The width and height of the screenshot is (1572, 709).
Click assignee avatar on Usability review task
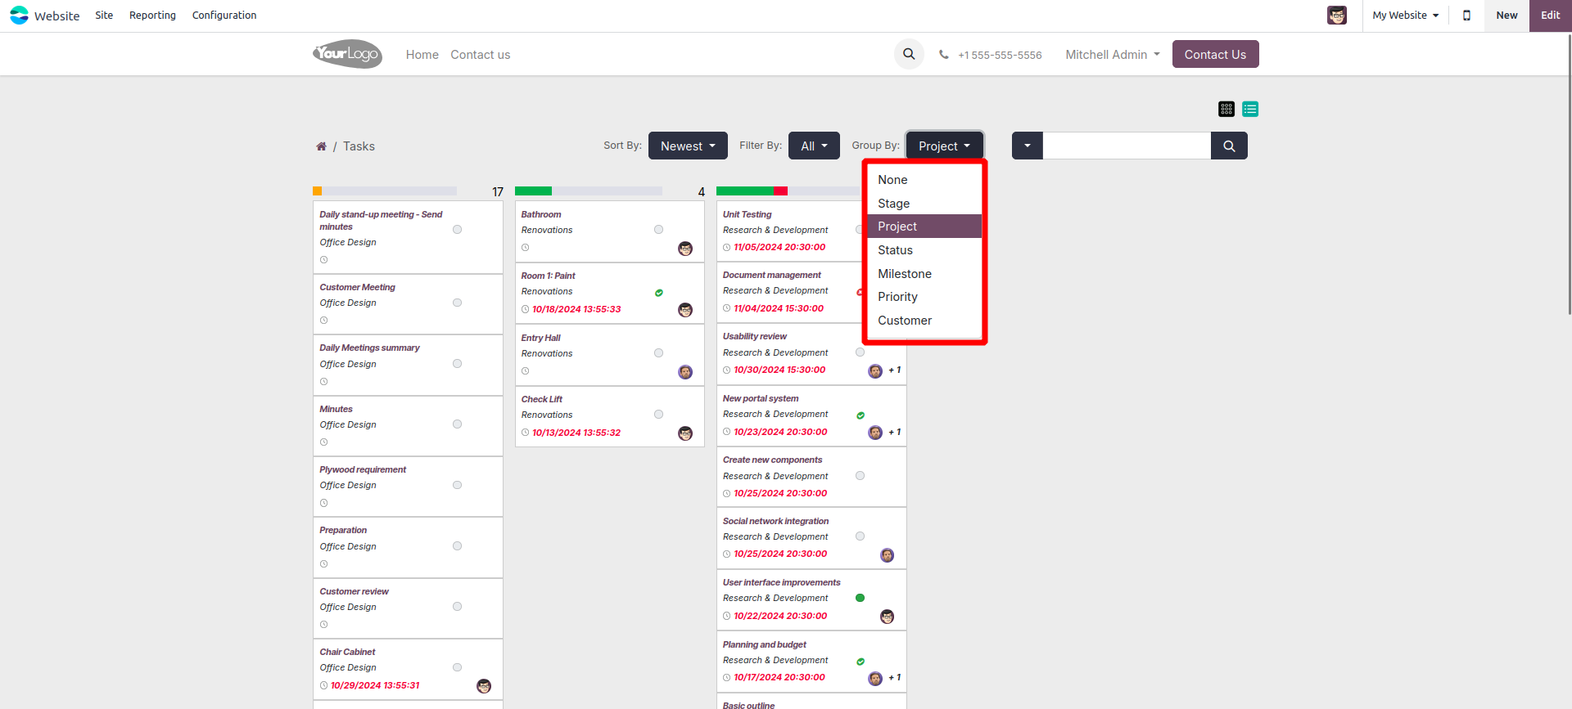(875, 371)
